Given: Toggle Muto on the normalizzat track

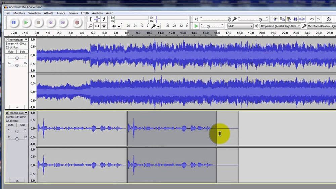Looking at the screenshot, I should [11, 52].
